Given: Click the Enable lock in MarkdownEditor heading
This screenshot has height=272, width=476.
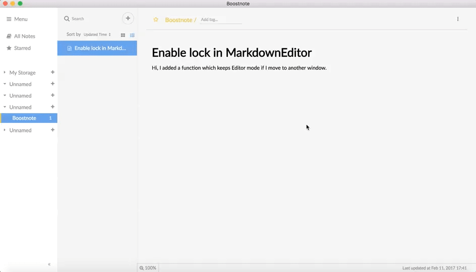Looking at the screenshot, I should 231,53.
